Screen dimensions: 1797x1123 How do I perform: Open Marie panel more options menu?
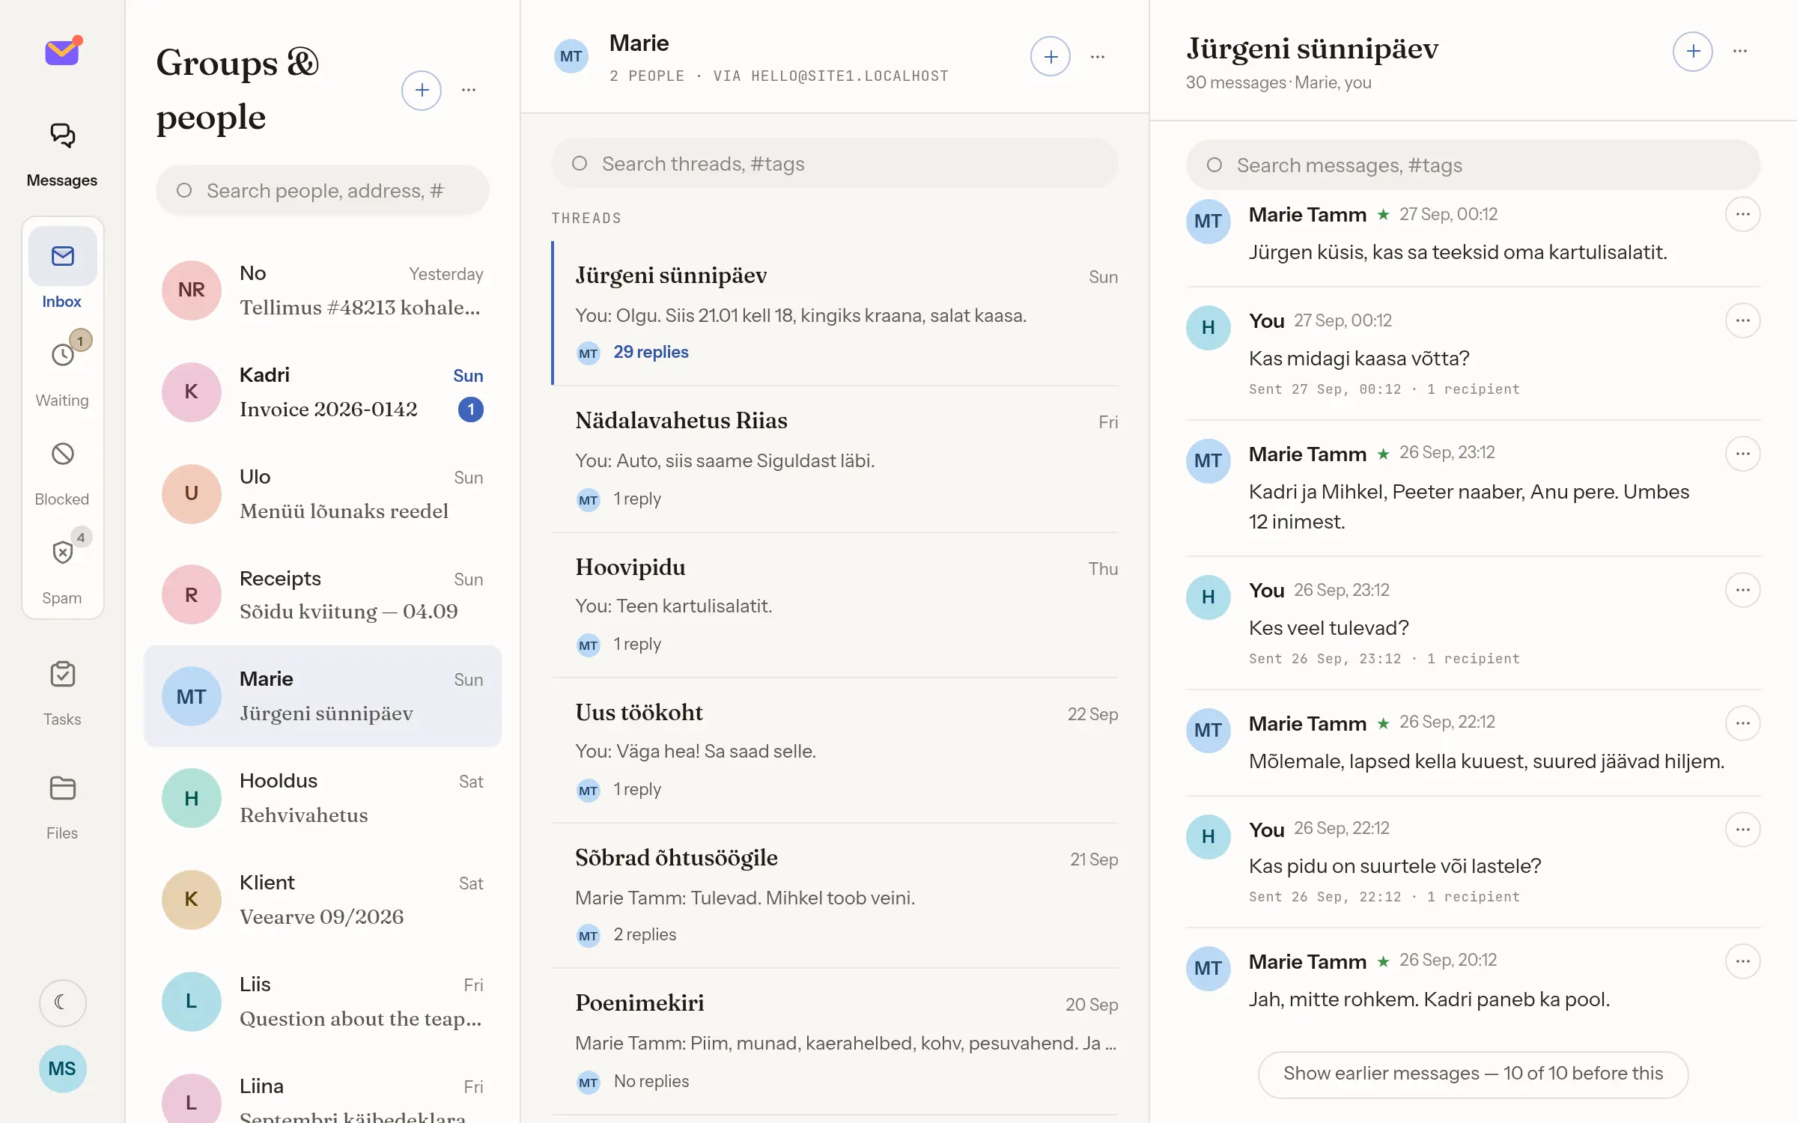1098,56
